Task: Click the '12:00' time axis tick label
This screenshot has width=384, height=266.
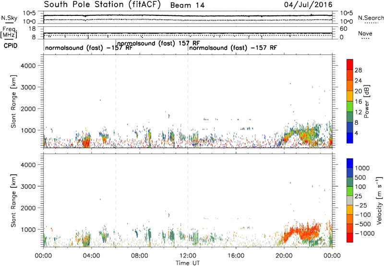Action: [x=188, y=255]
